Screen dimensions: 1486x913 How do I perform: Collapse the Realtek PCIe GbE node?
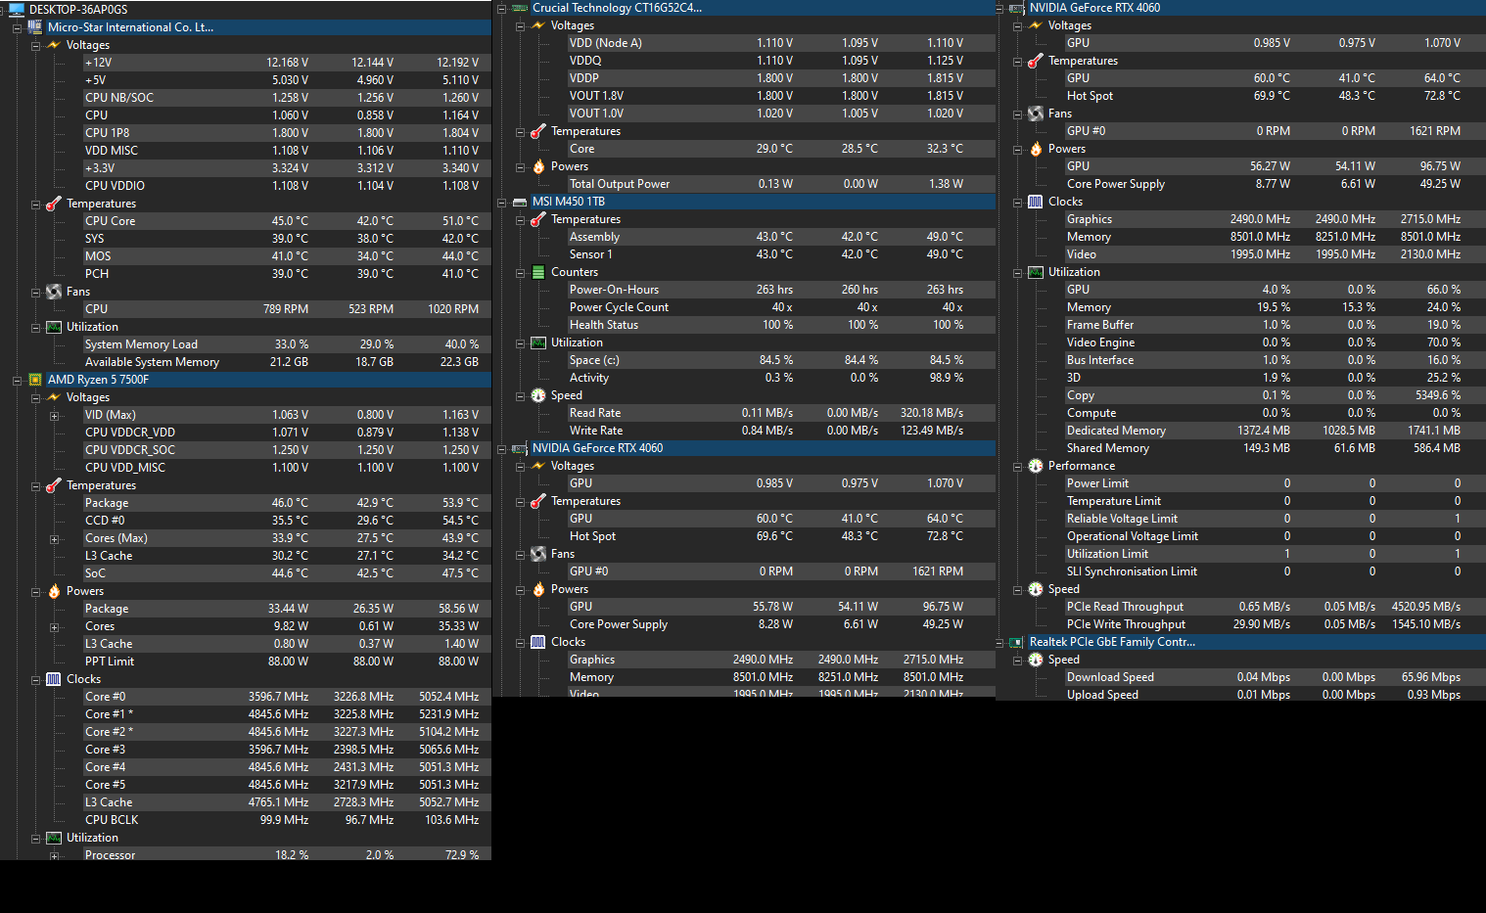(999, 643)
